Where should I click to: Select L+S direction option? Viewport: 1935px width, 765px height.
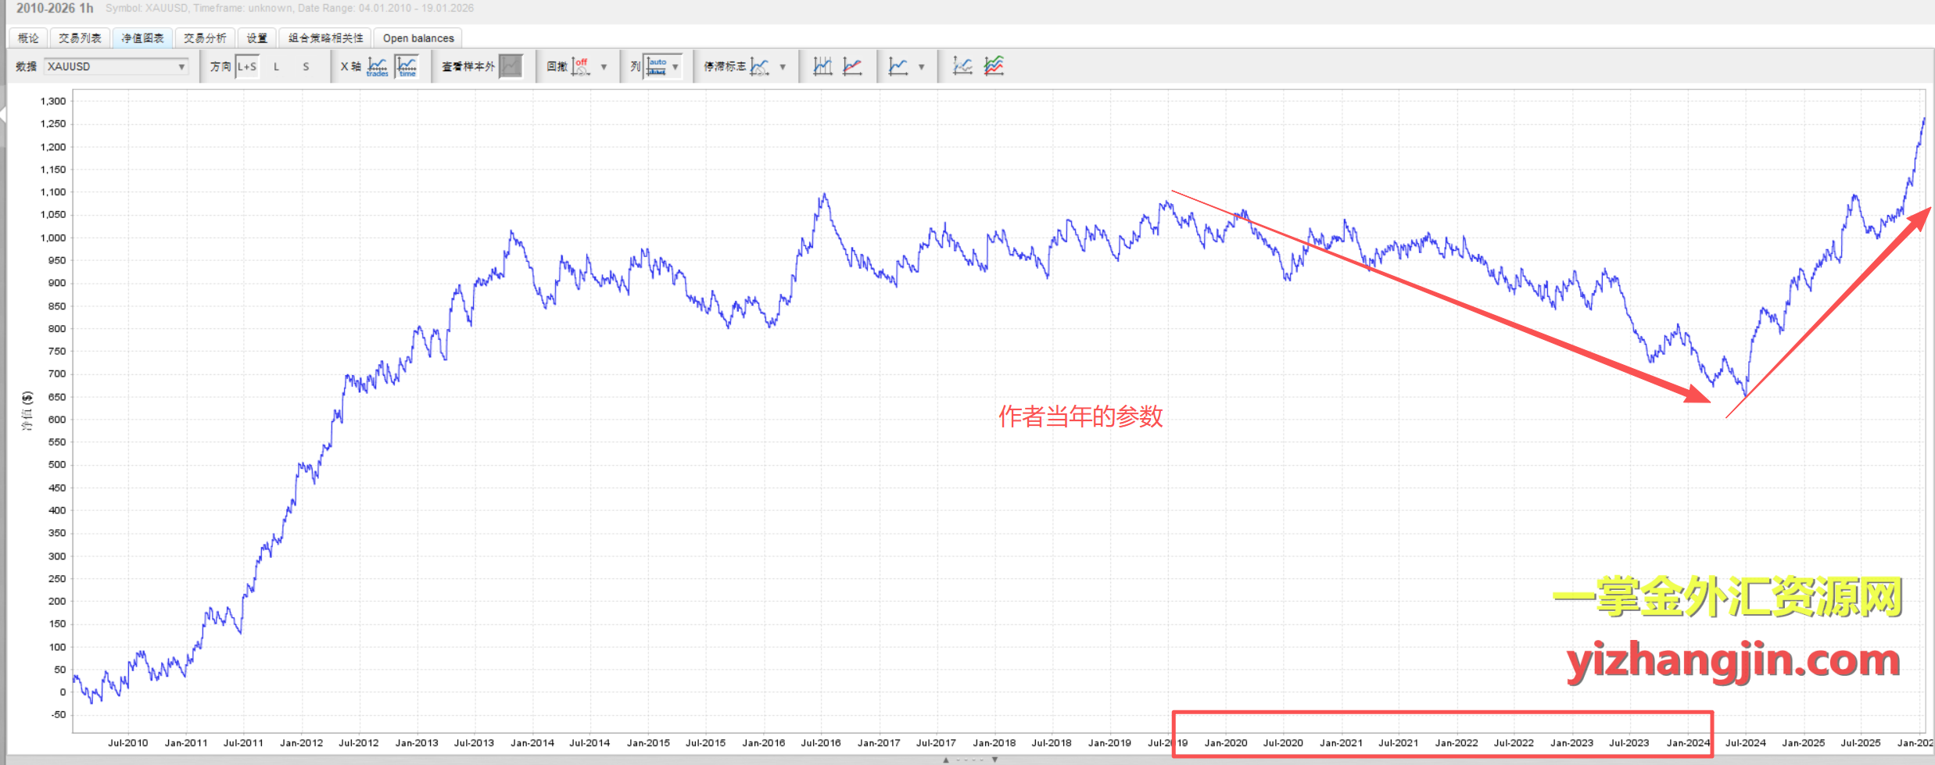247,66
